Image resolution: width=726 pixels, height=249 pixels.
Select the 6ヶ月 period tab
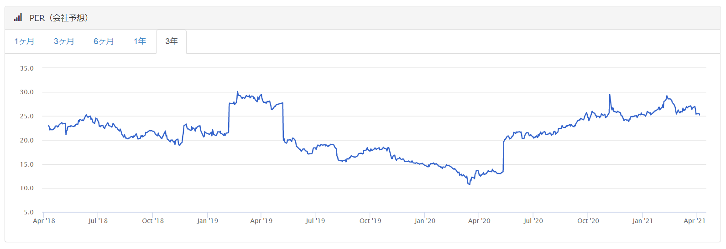coord(104,41)
